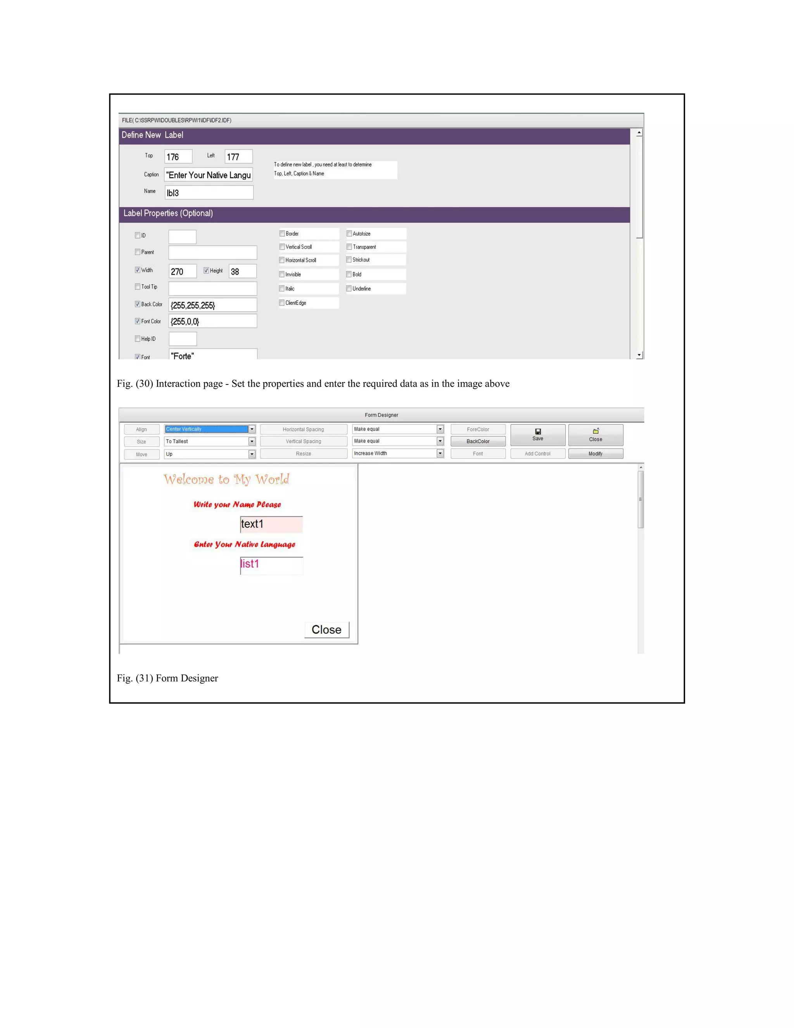Toggle the Back Color checkbox
The width and height of the screenshot is (794, 1028).
[x=137, y=305]
